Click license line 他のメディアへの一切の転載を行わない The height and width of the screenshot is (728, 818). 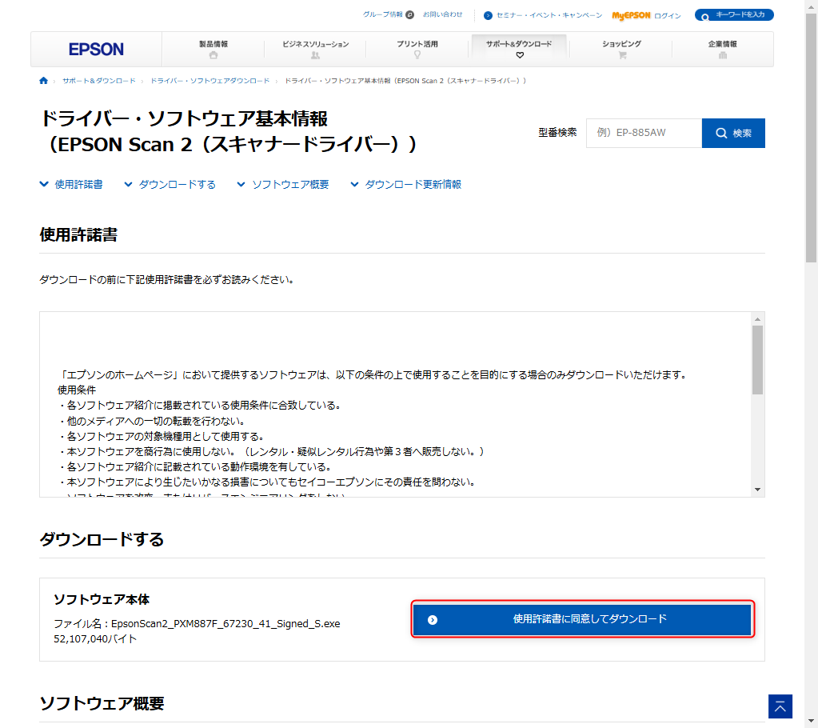click(152, 421)
